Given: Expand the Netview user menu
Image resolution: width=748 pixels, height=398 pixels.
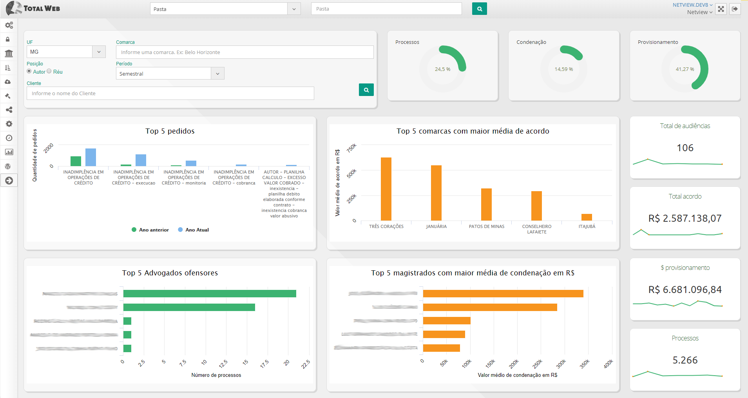Looking at the screenshot, I should (699, 12).
